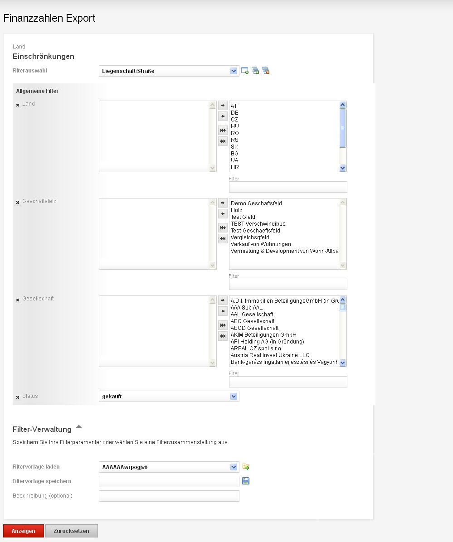Select DE in the Land list
453x542 pixels.
coord(234,113)
